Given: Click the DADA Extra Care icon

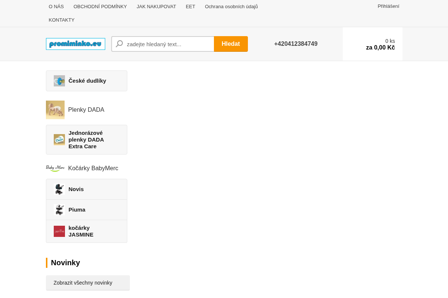Looking at the screenshot, I should point(59,140).
